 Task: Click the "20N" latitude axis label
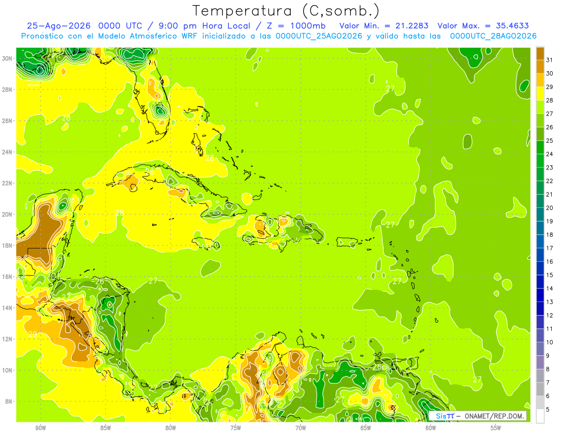click(x=7, y=214)
